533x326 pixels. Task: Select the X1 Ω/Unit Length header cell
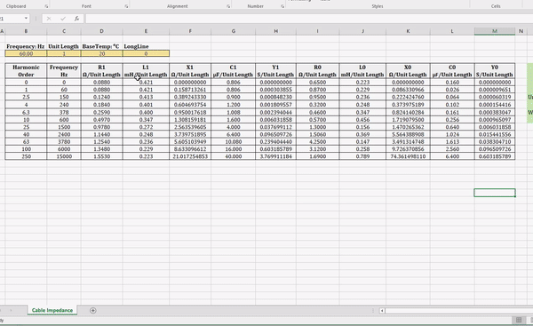(x=190, y=71)
